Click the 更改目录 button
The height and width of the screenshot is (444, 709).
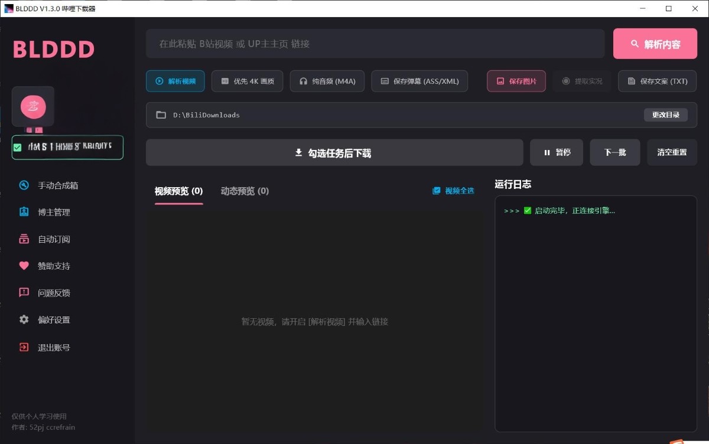click(666, 115)
